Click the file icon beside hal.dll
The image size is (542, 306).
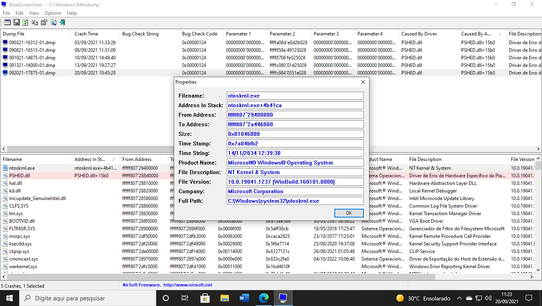point(5,183)
